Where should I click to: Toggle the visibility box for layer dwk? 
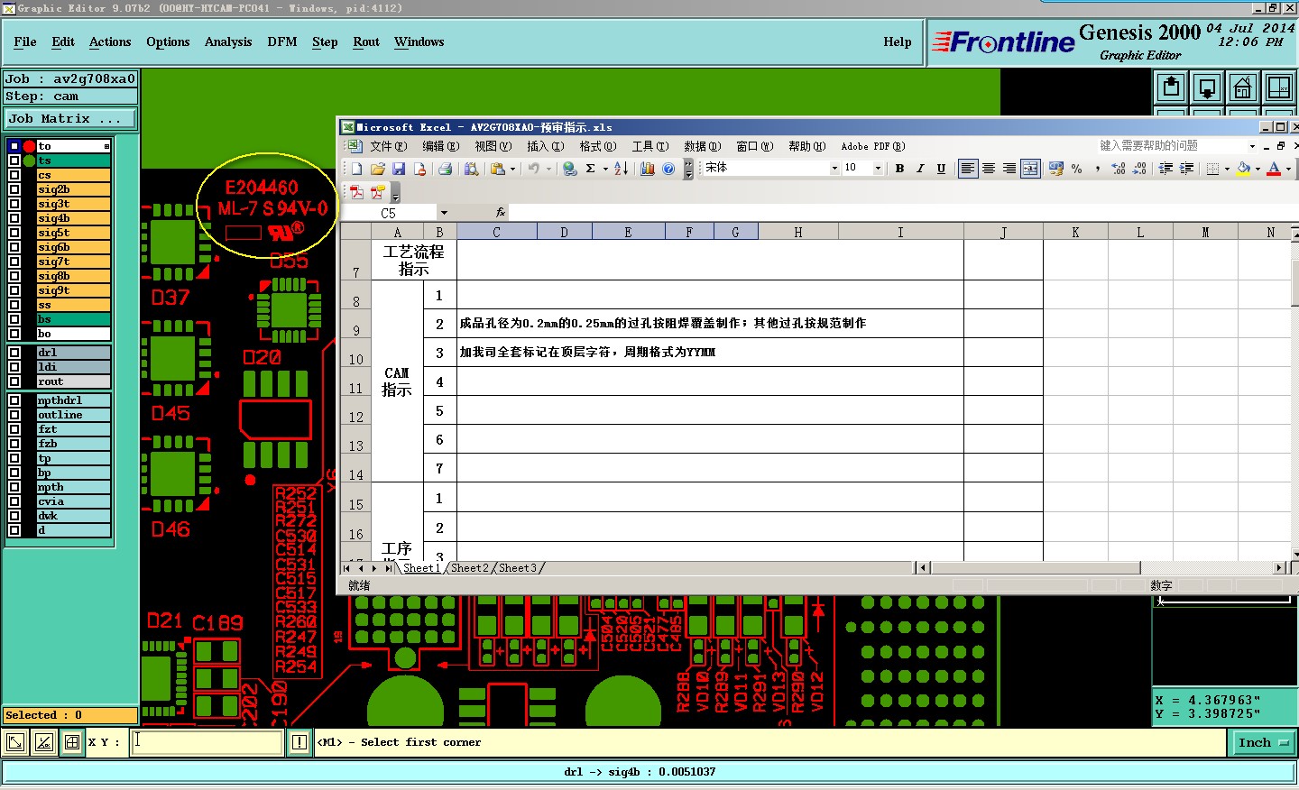14,516
